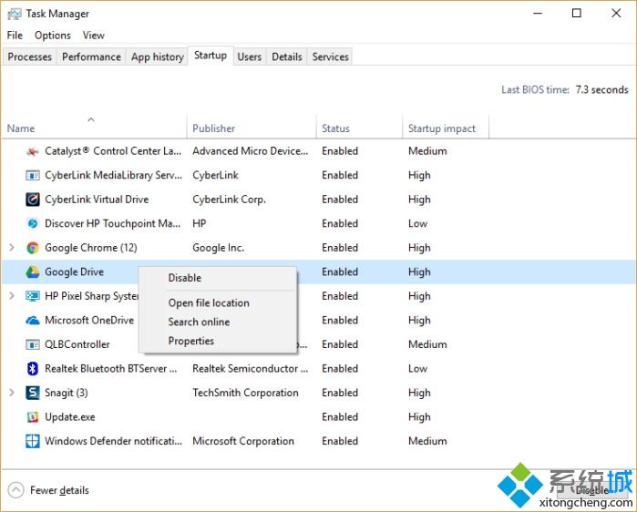Expand the Google Chrome (12) group
This screenshot has height=512, width=637.
coord(12,247)
